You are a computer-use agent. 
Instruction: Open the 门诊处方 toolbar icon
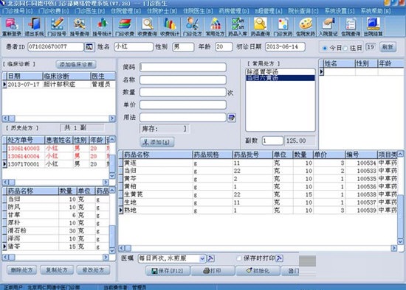tap(193, 26)
